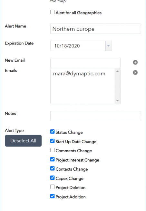This screenshot has width=146, height=211.
Task: Click the remove email X icon
Action: point(135,73)
